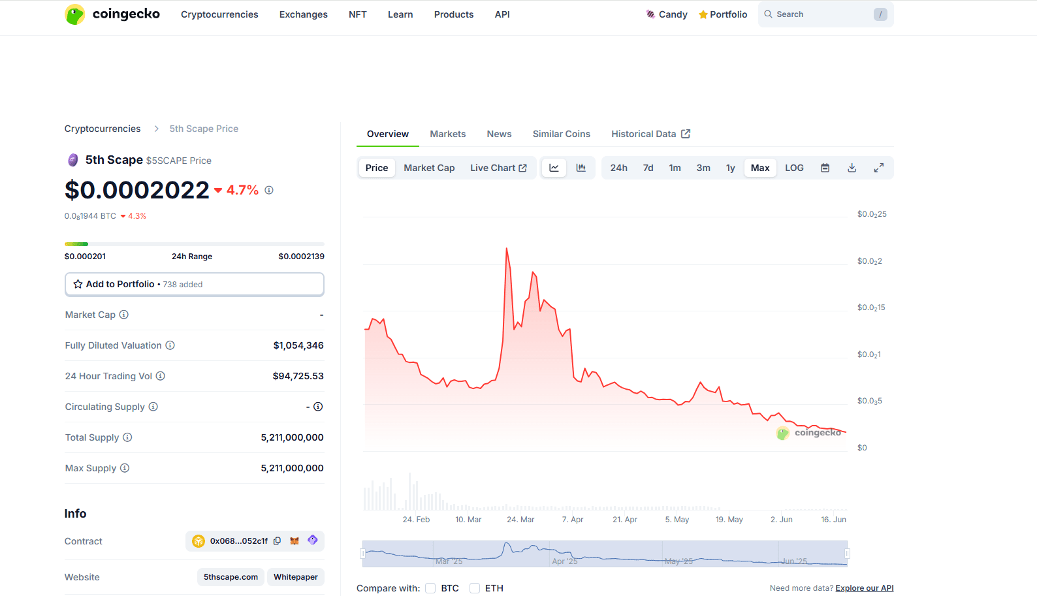This screenshot has height=596, width=1037.
Task: Open the Candy rewards icon
Action: pyautogui.click(x=650, y=14)
